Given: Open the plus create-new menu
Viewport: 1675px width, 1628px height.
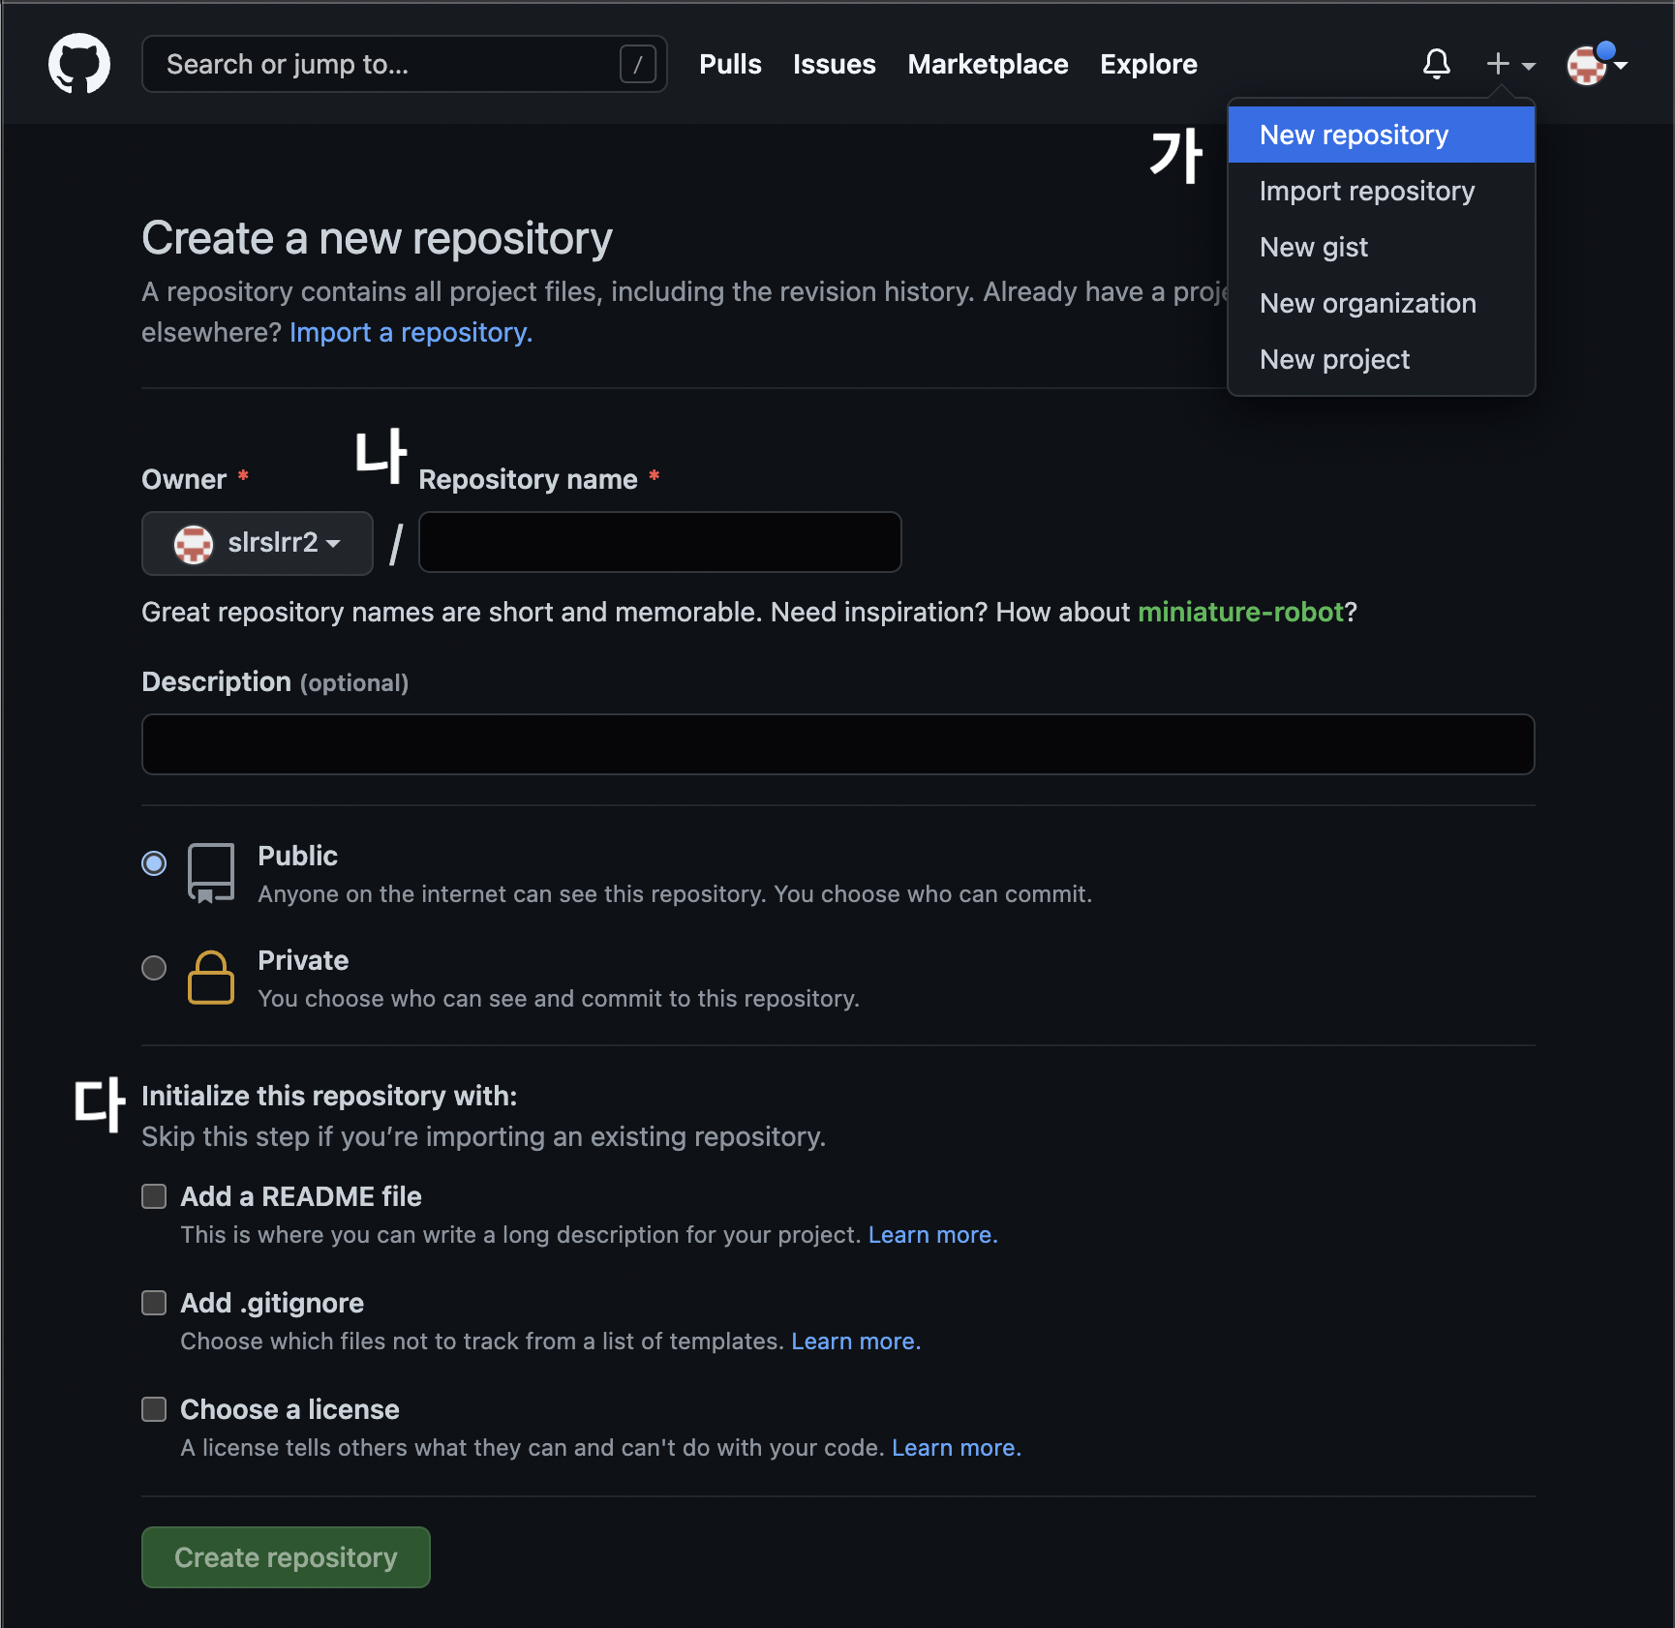Looking at the screenshot, I should 1510,64.
